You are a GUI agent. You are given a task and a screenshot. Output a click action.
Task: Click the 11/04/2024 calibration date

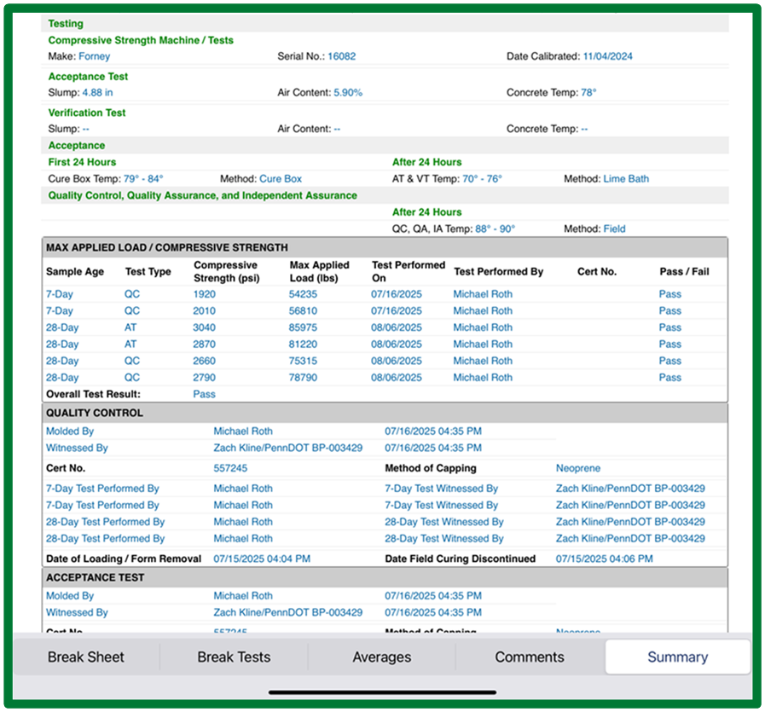(607, 56)
